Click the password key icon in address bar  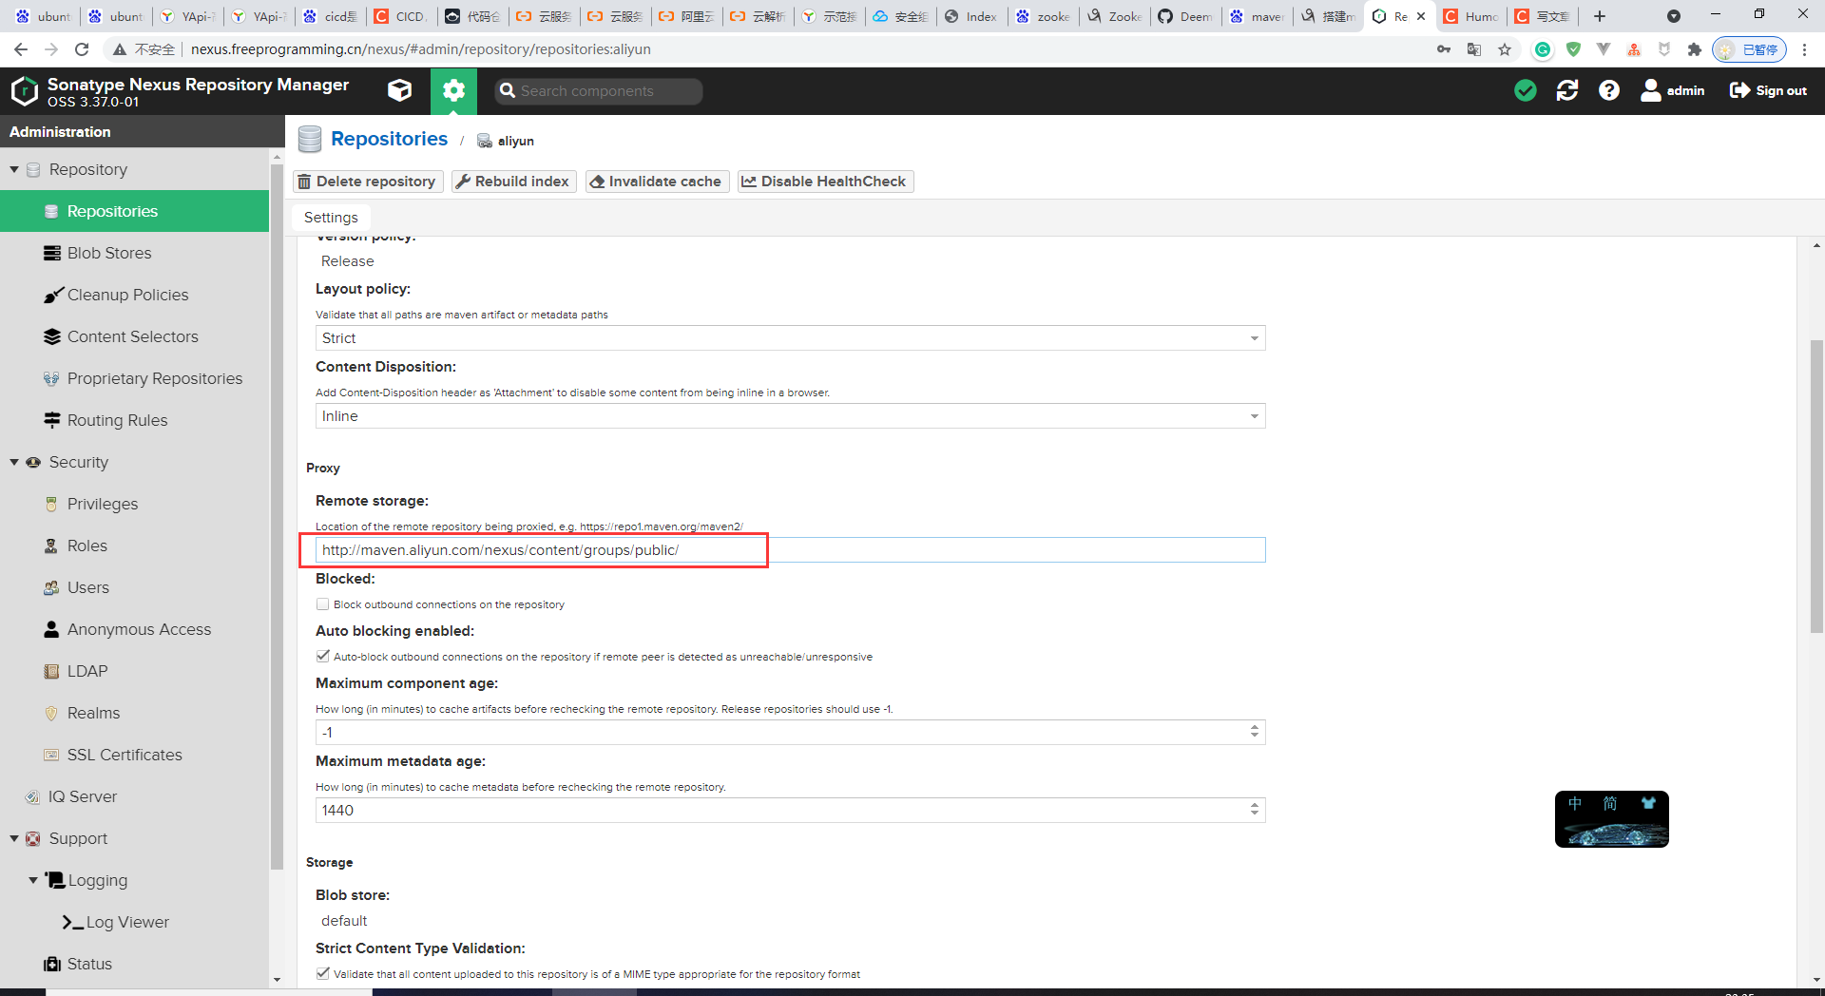(1444, 49)
